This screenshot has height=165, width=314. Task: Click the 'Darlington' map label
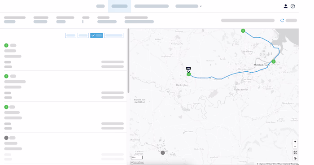182,85
